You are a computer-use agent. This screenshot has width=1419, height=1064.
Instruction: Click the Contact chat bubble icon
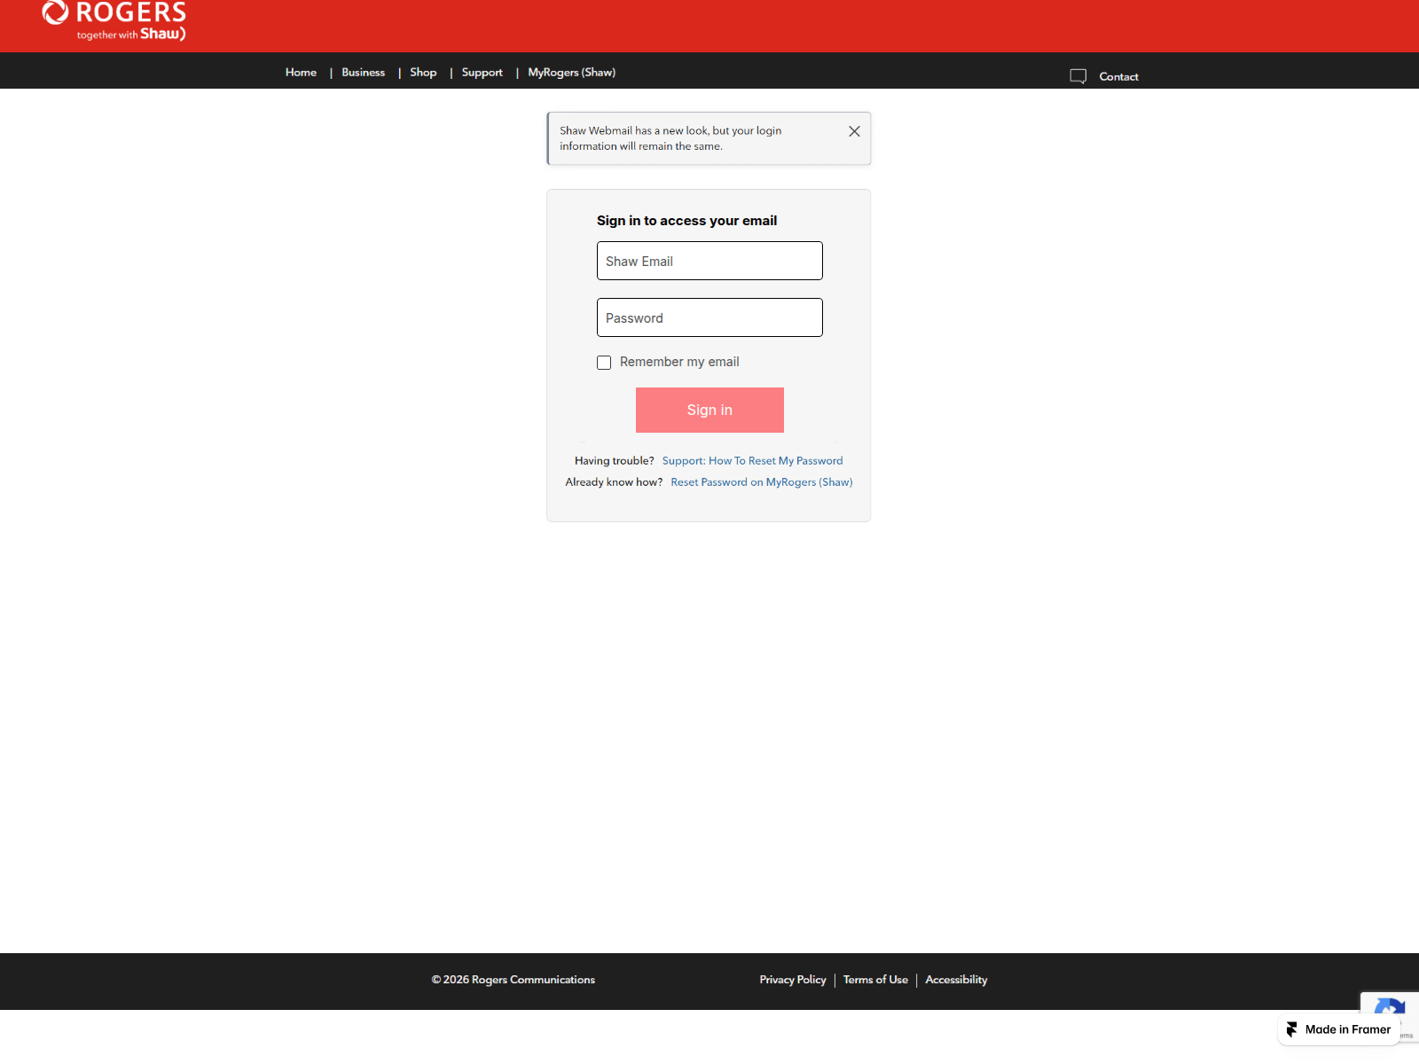click(1078, 76)
